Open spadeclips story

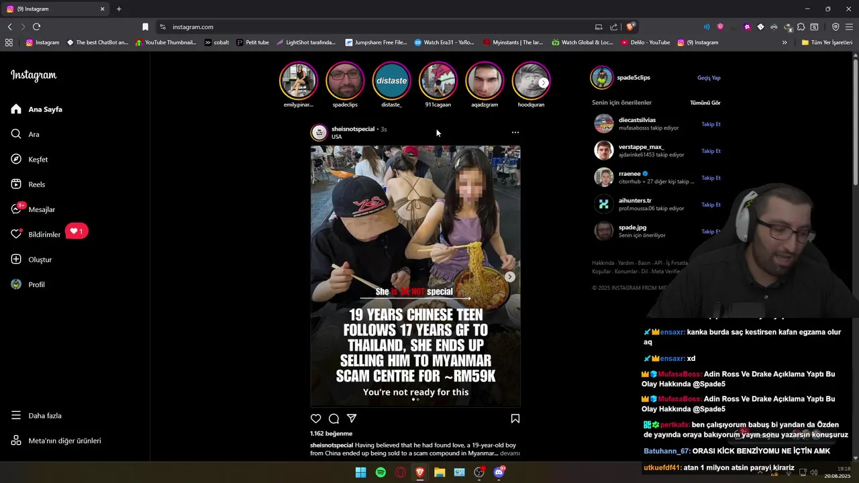345,80
